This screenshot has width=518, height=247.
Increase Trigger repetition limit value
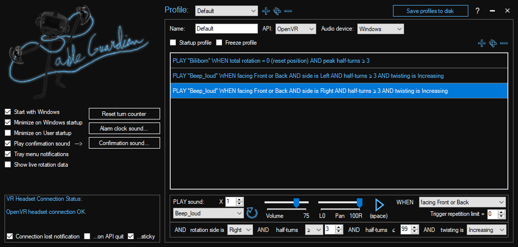(x=502, y=212)
